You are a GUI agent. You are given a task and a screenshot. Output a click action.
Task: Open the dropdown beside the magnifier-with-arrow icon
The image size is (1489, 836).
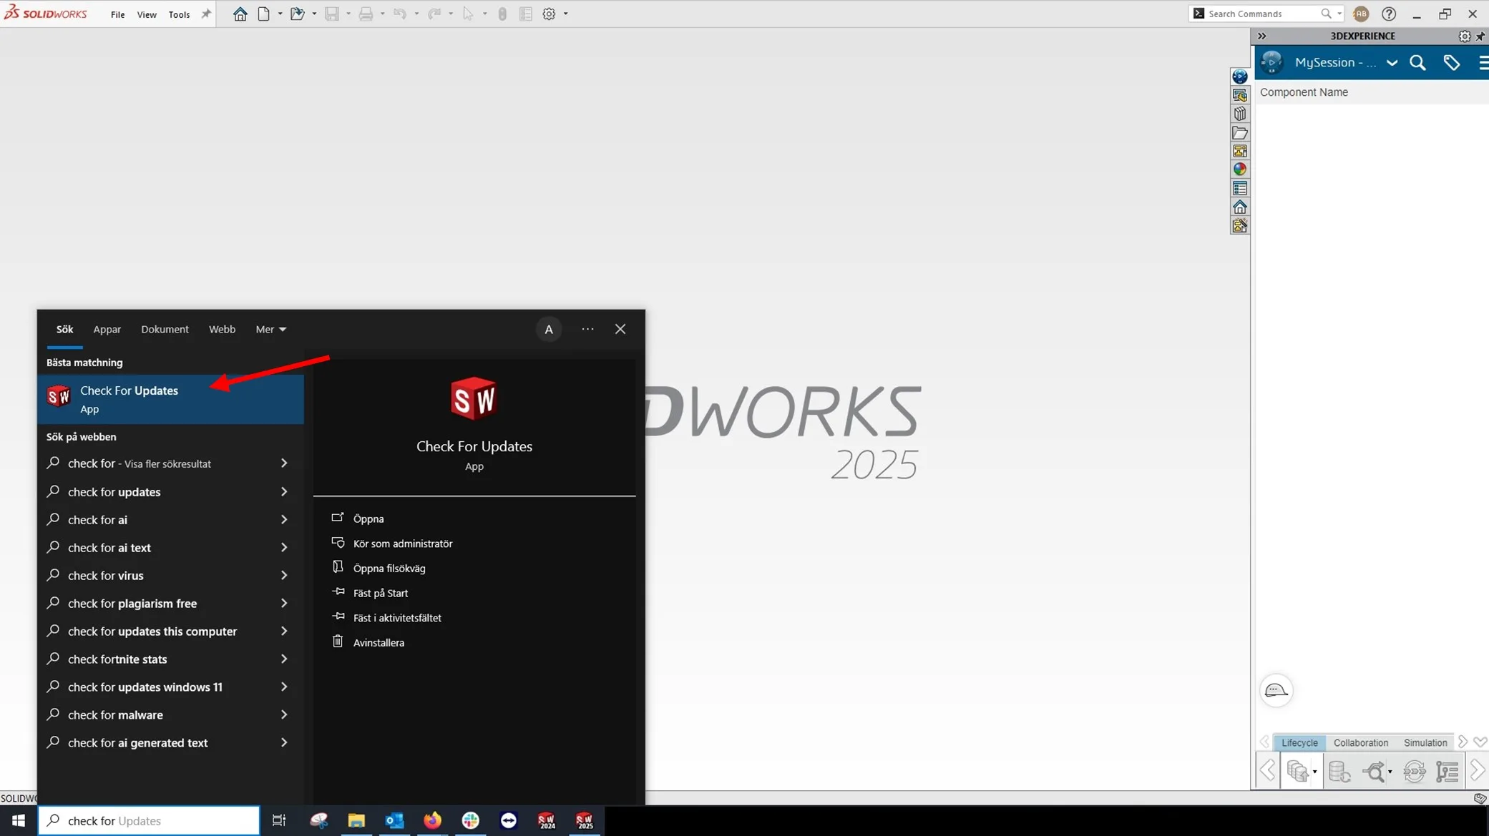click(x=1390, y=772)
